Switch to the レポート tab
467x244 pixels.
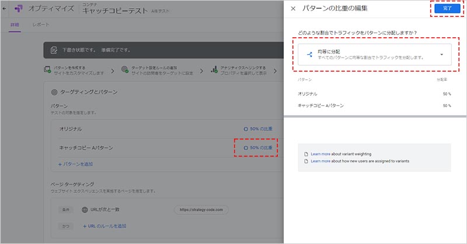[x=40, y=24]
